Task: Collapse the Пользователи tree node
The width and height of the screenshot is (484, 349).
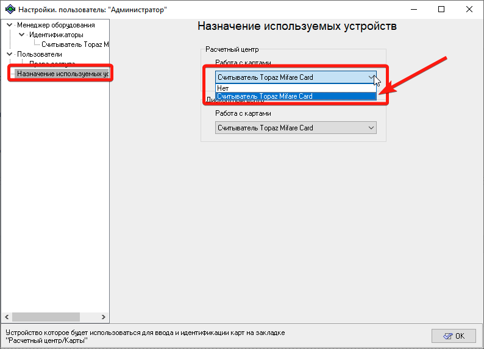Action: click(10, 54)
